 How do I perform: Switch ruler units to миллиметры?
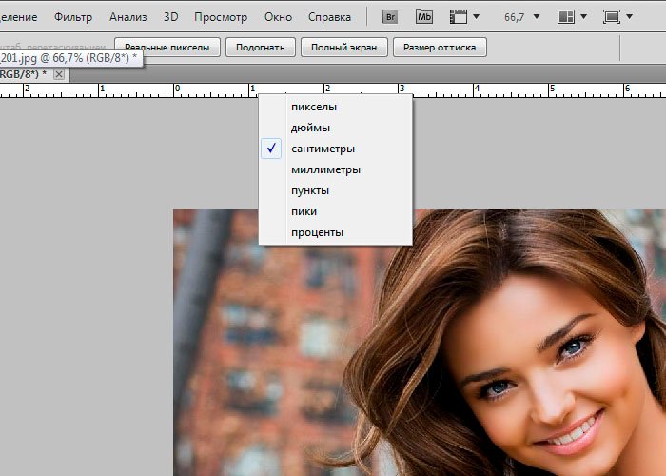click(325, 169)
